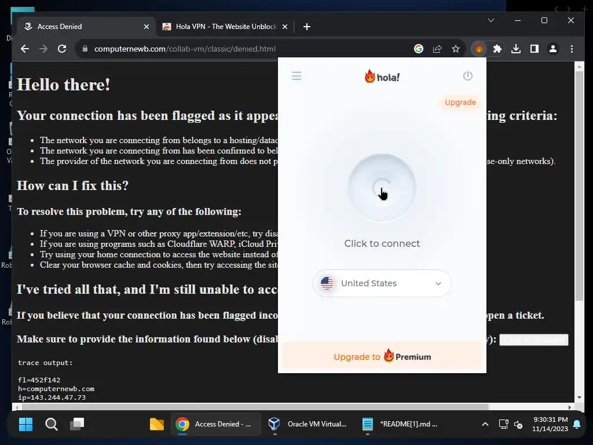
Task: Click the Chrome Access Denied taskbar item
Action: [216, 424]
